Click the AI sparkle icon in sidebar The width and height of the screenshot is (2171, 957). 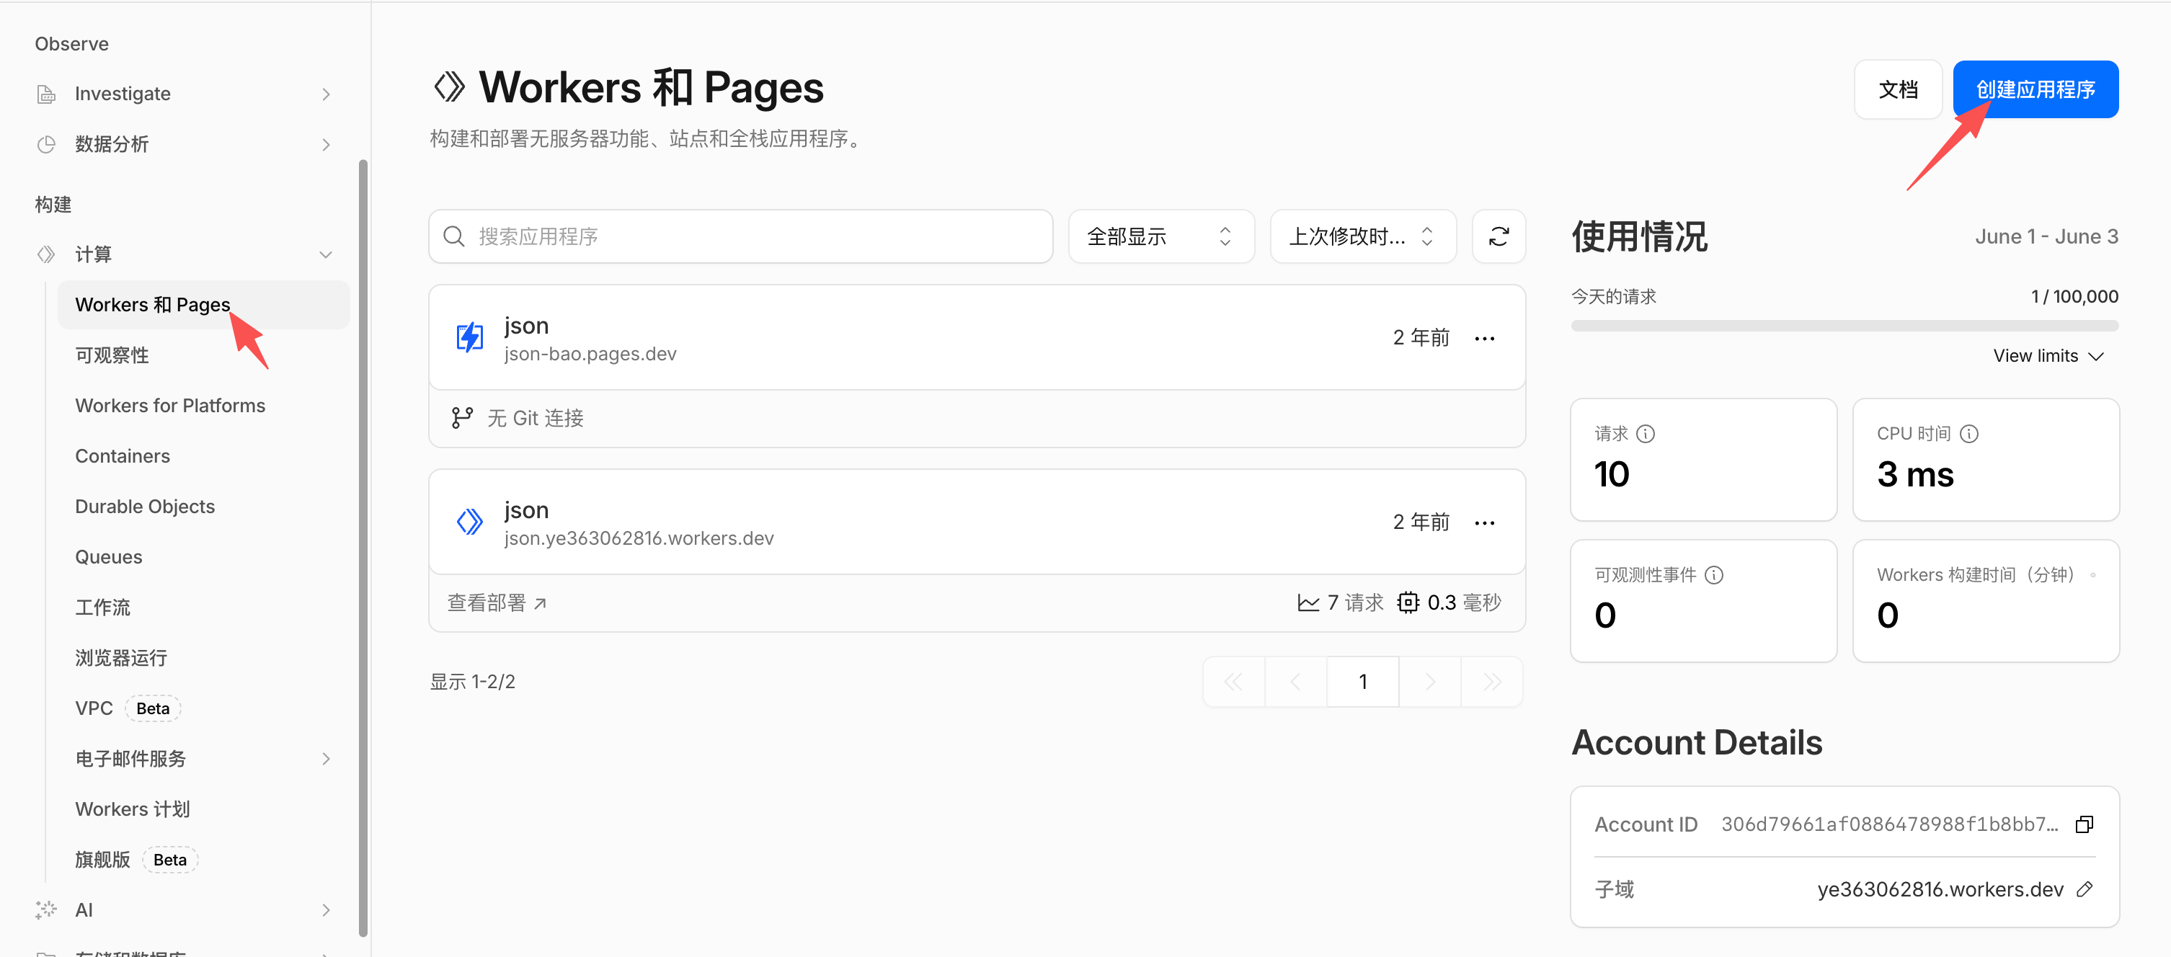coord(46,909)
